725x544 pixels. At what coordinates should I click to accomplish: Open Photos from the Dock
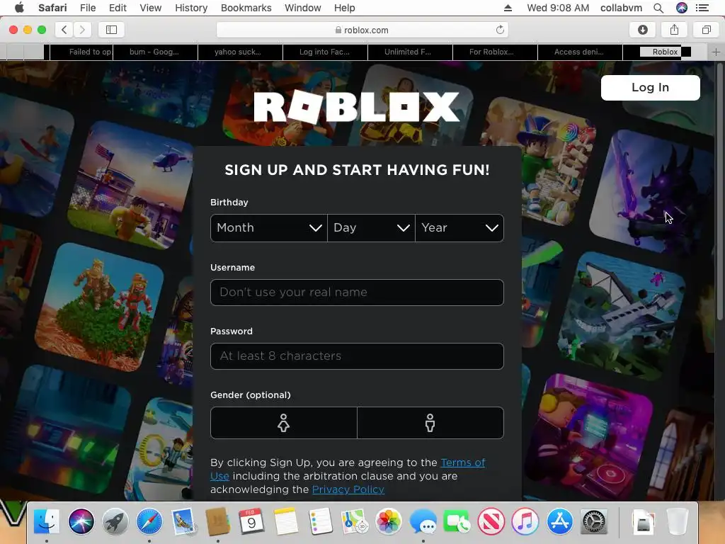[x=389, y=521]
